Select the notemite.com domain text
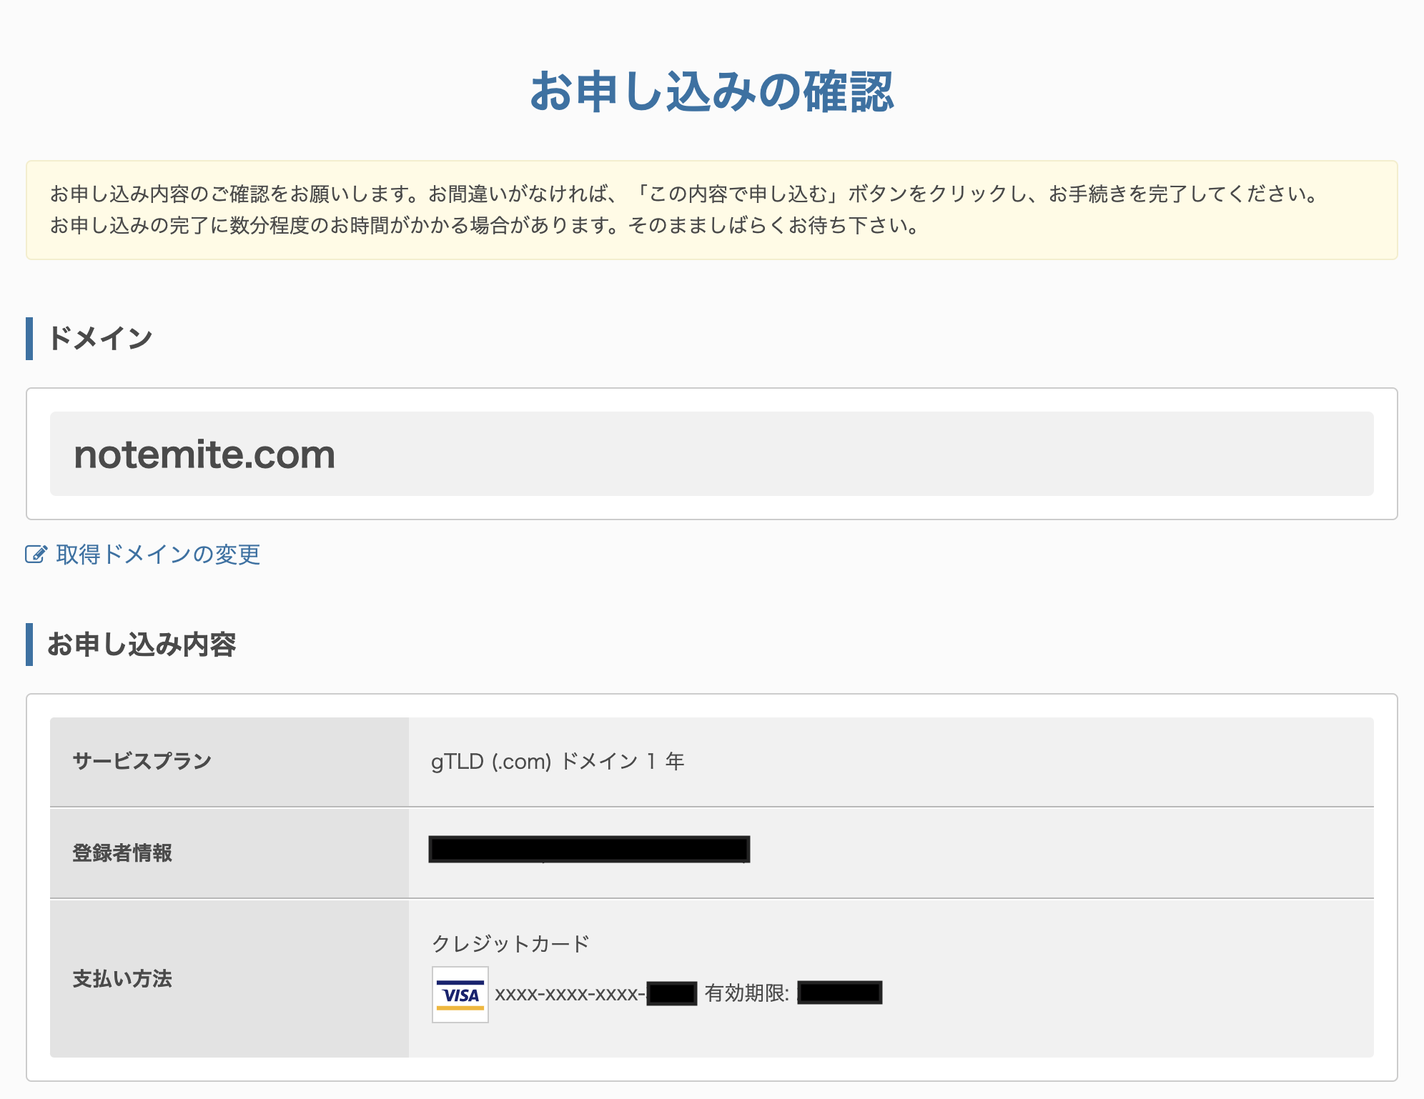 (x=204, y=454)
